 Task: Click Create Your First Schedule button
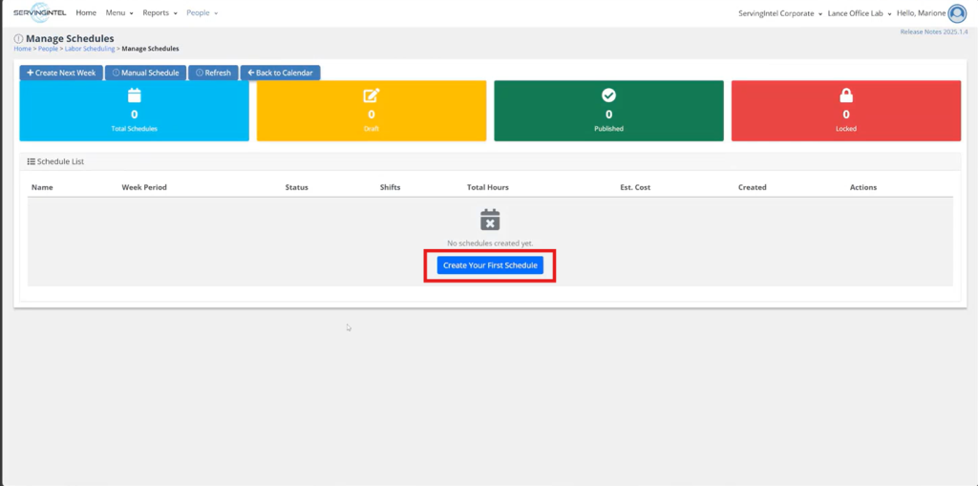(x=490, y=265)
